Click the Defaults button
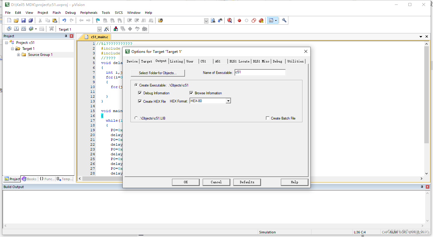Screen dimensions: 433x237 pyautogui.click(x=247, y=182)
